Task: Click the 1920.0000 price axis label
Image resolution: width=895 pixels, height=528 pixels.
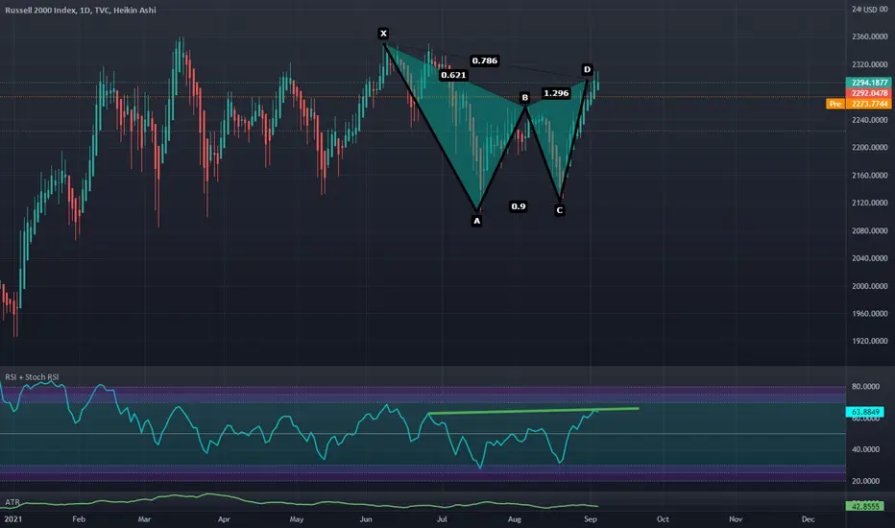Action: pos(869,342)
